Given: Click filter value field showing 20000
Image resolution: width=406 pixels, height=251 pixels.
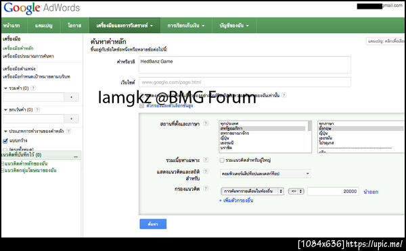Looking at the screenshot, I should [x=333, y=192].
